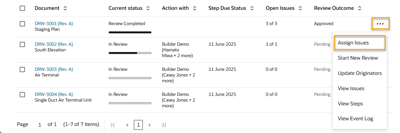Click page number 1 box in pagination
The height and width of the screenshot is (133, 400).
(138, 125)
